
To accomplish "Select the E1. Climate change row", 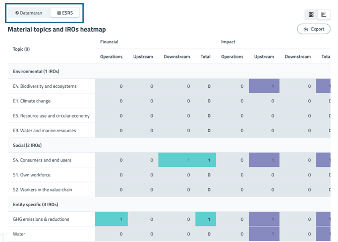I will pos(32,101).
